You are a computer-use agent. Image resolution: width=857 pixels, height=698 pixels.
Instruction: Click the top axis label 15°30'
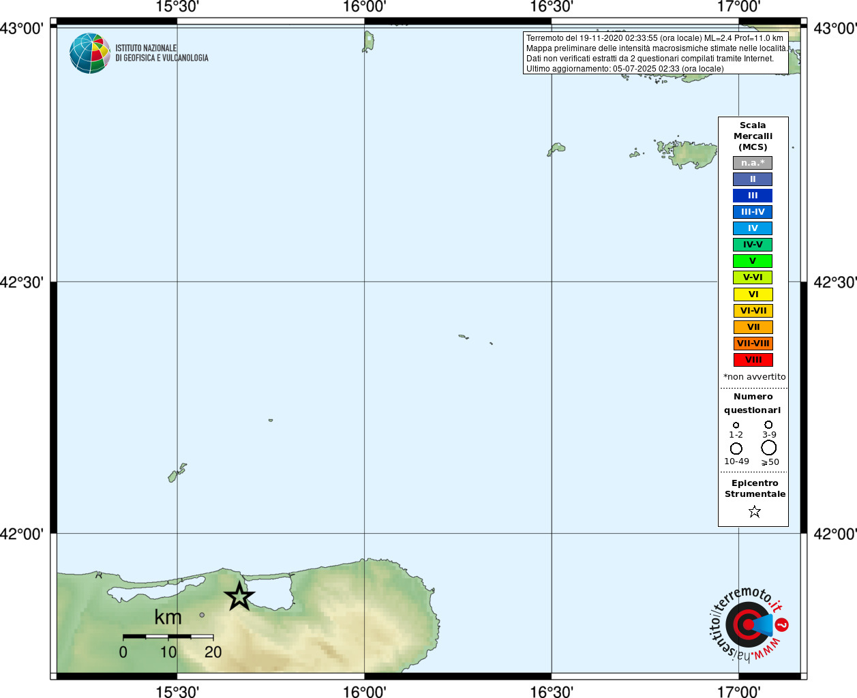pos(177,7)
